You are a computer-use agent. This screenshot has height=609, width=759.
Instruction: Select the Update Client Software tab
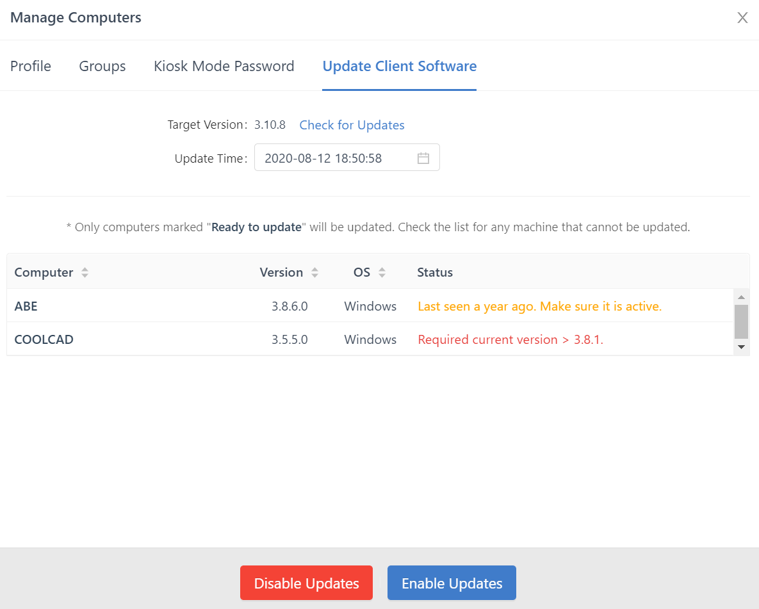point(399,66)
